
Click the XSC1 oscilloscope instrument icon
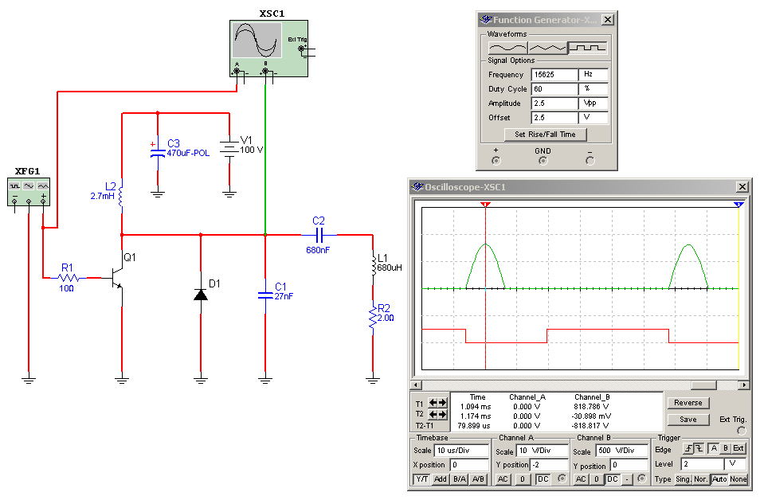click(268, 49)
